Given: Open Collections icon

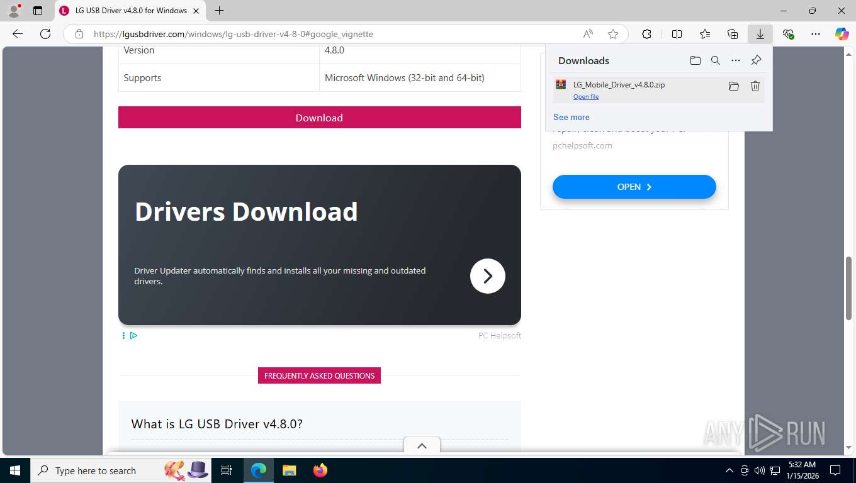Looking at the screenshot, I should [x=733, y=34].
